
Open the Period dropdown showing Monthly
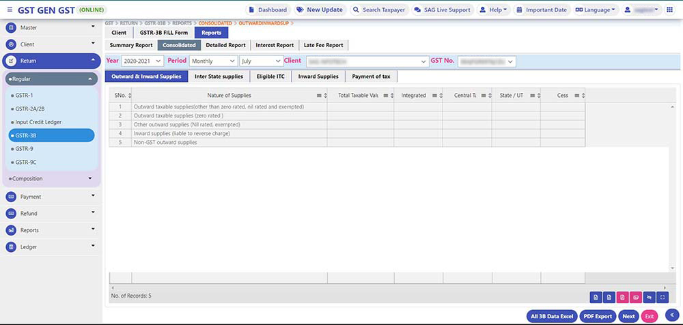[x=213, y=61]
